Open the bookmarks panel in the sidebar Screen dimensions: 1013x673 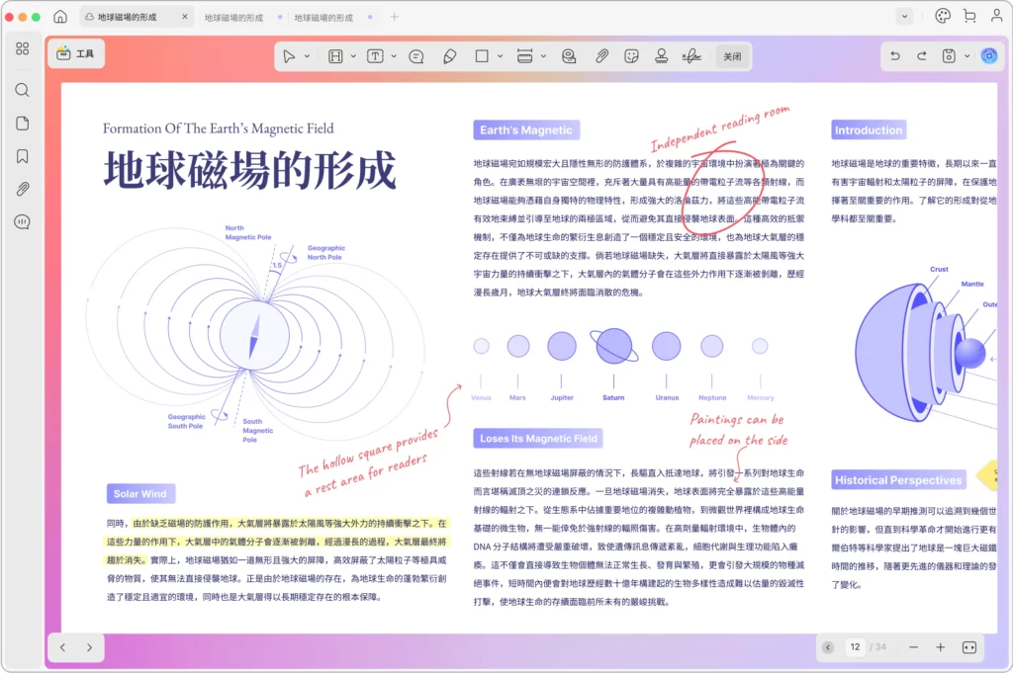coord(22,155)
